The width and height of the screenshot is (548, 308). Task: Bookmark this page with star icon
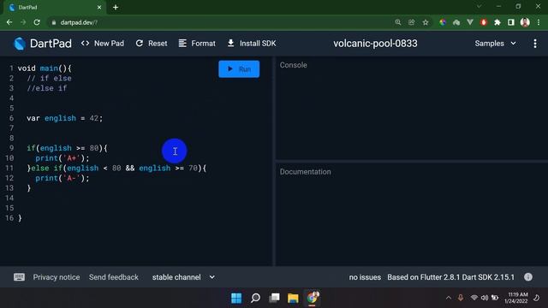point(426,22)
